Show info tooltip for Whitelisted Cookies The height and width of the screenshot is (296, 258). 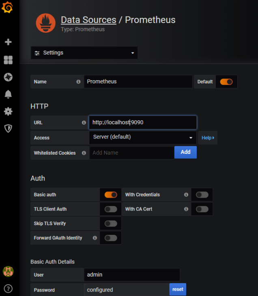(x=84, y=153)
